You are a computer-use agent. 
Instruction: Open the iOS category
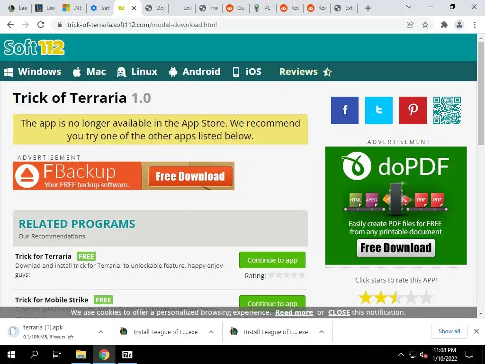pyautogui.click(x=247, y=72)
